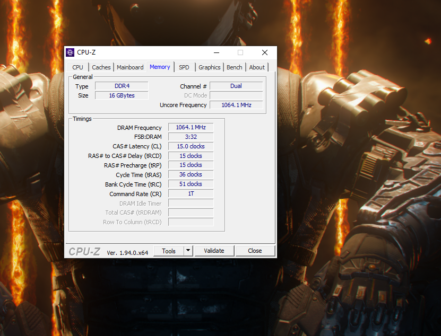Select the CAS# Latency field showing 15.0 clocks
441x336 pixels.
click(x=191, y=146)
